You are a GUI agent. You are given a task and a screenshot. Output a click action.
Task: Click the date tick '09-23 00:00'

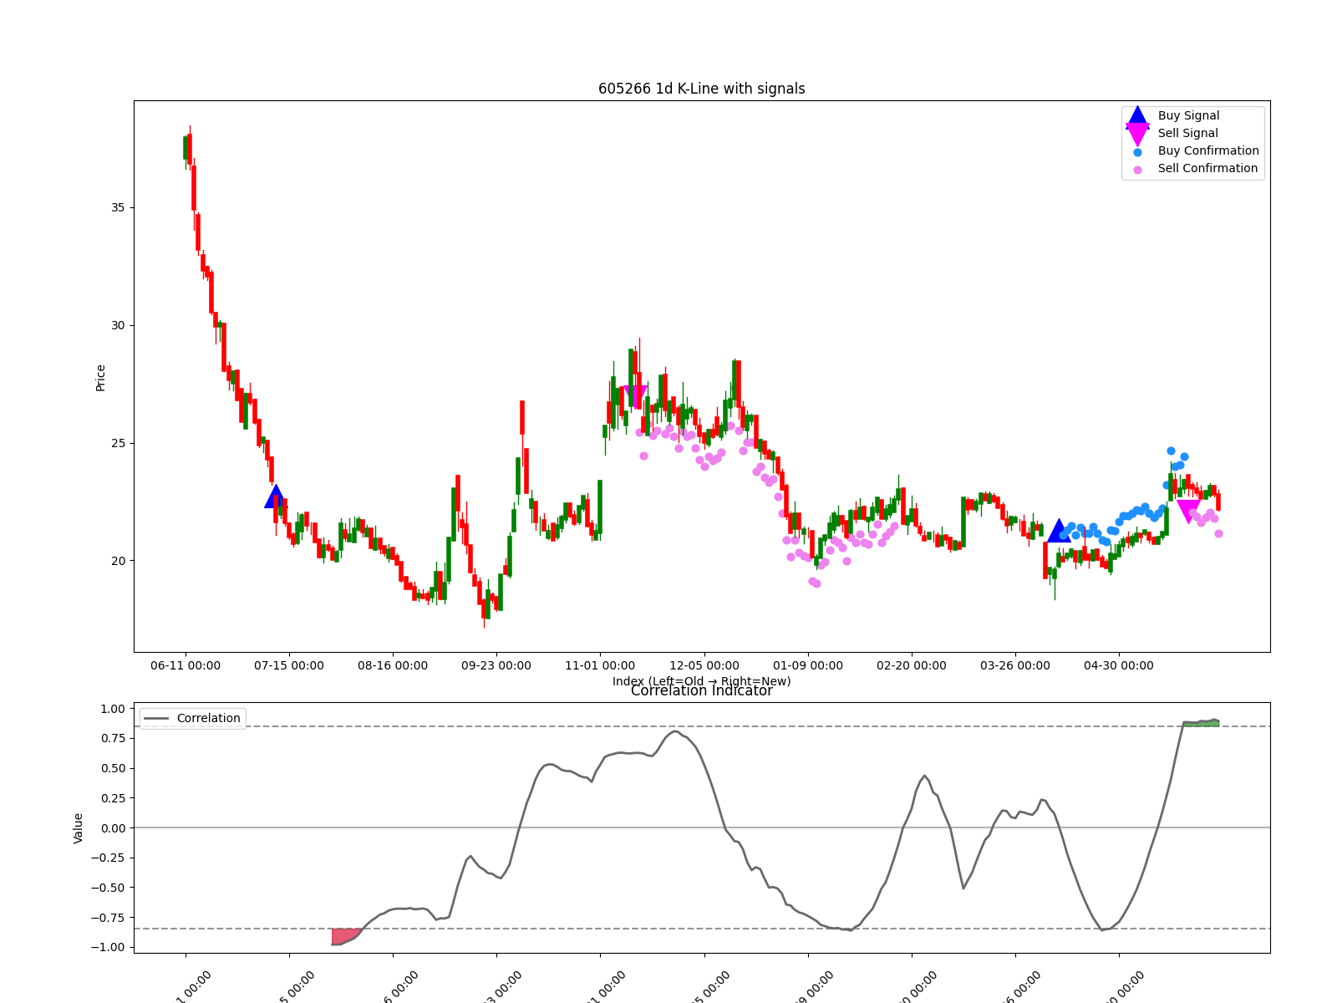click(496, 665)
